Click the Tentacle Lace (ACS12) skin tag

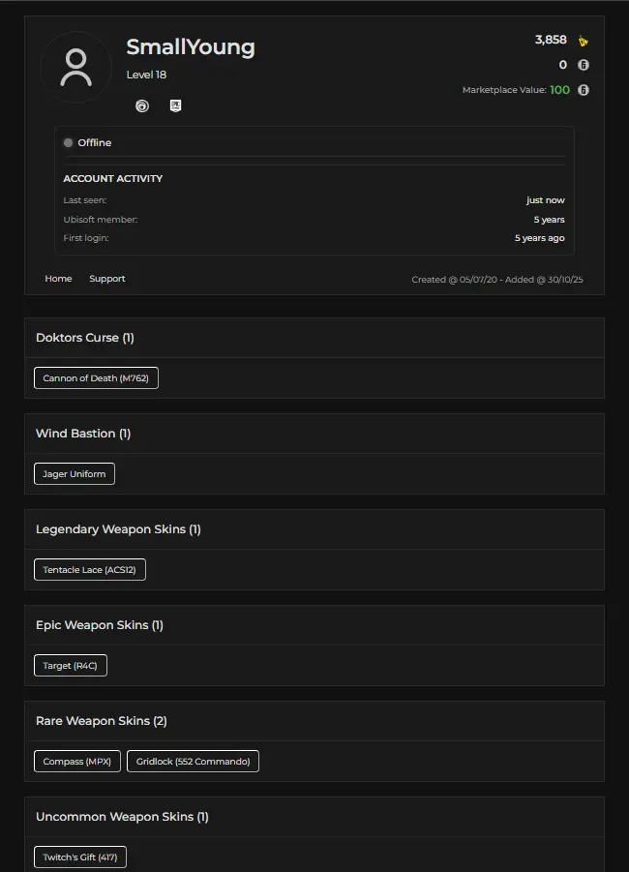click(90, 570)
